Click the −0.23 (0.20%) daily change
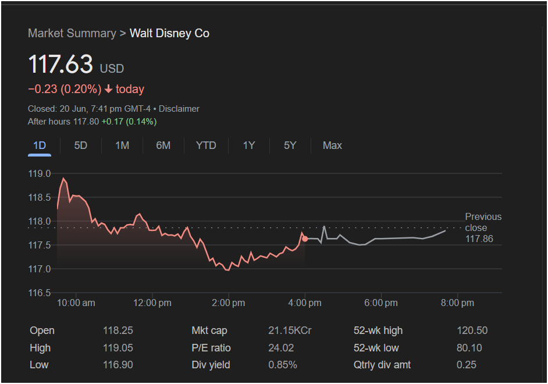This screenshot has height=384, width=548. (65, 89)
